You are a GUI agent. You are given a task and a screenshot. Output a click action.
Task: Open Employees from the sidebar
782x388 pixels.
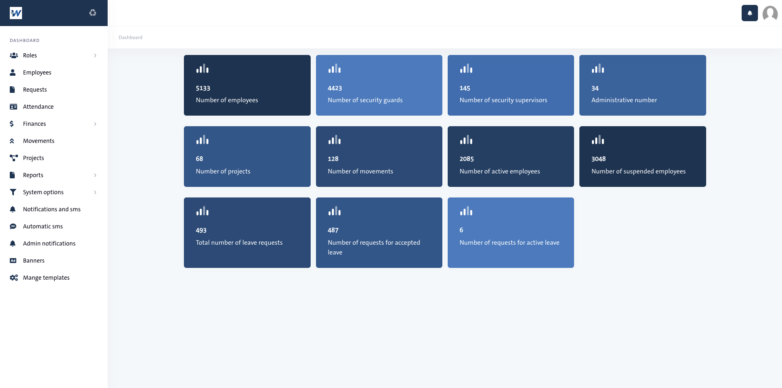(x=37, y=72)
